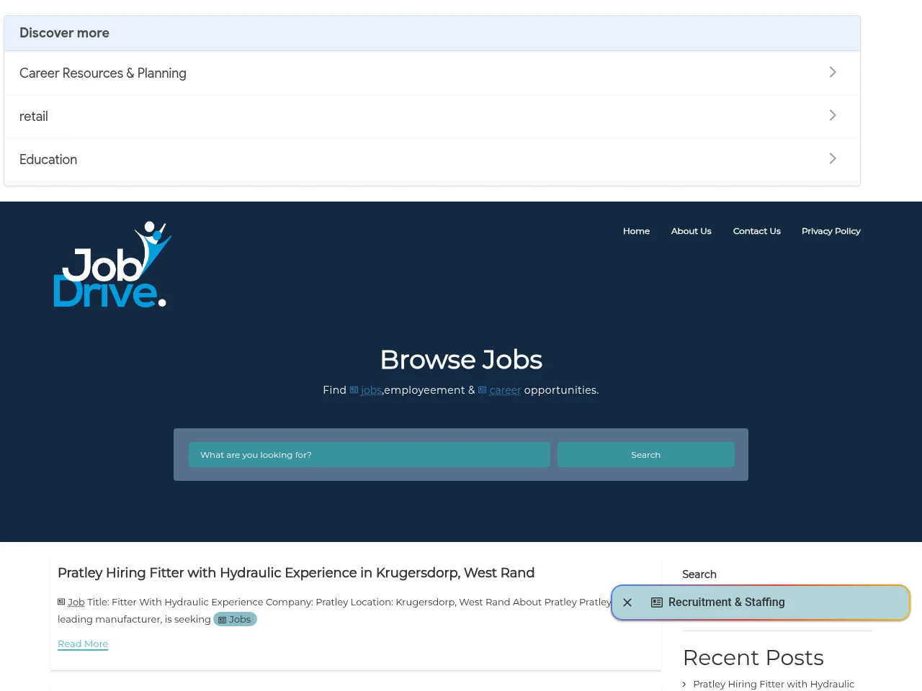Open the Privacy Policy page
This screenshot has width=922, height=691.
[831, 231]
